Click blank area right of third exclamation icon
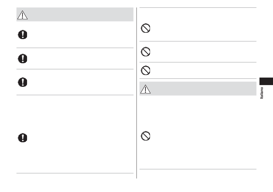Image resolution: width=273 pixels, height=192 pixels. [x=81, y=82]
